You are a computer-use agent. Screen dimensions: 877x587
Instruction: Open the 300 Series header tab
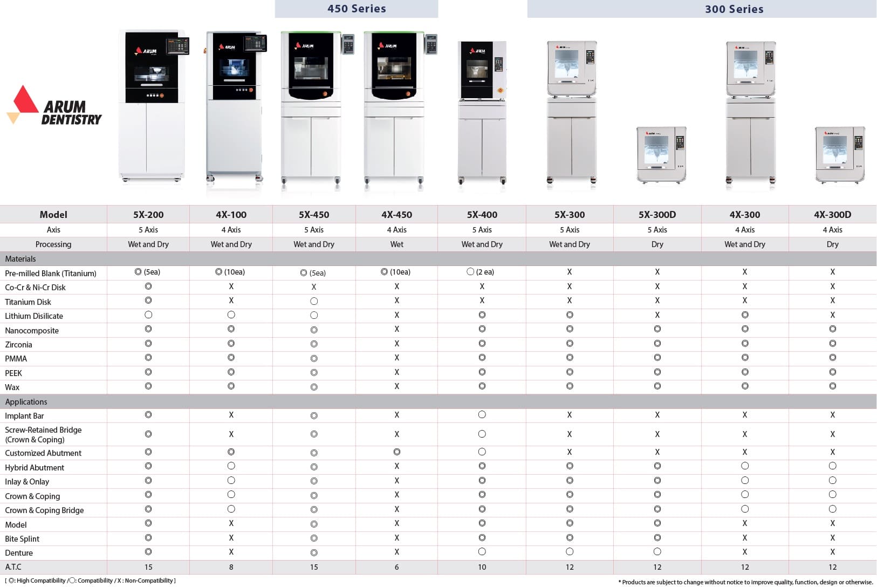tap(734, 9)
